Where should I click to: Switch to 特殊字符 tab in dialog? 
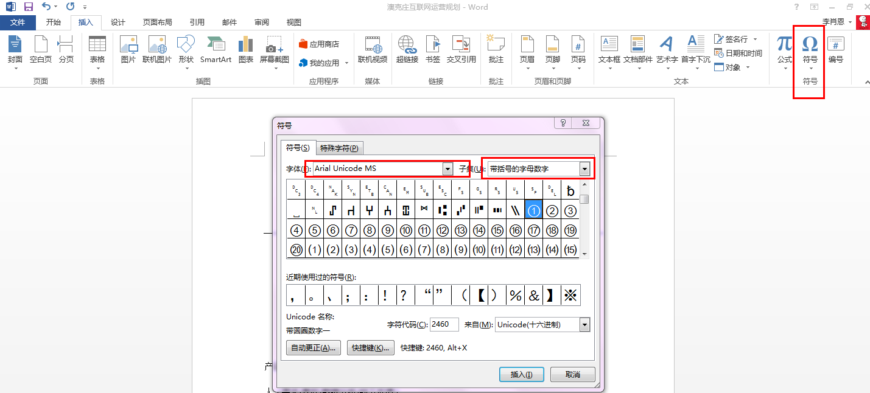(x=339, y=148)
